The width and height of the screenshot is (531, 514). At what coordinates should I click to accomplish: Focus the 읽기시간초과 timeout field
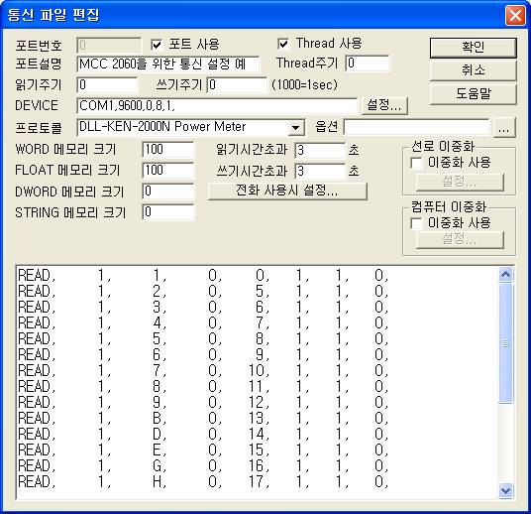click(x=320, y=150)
